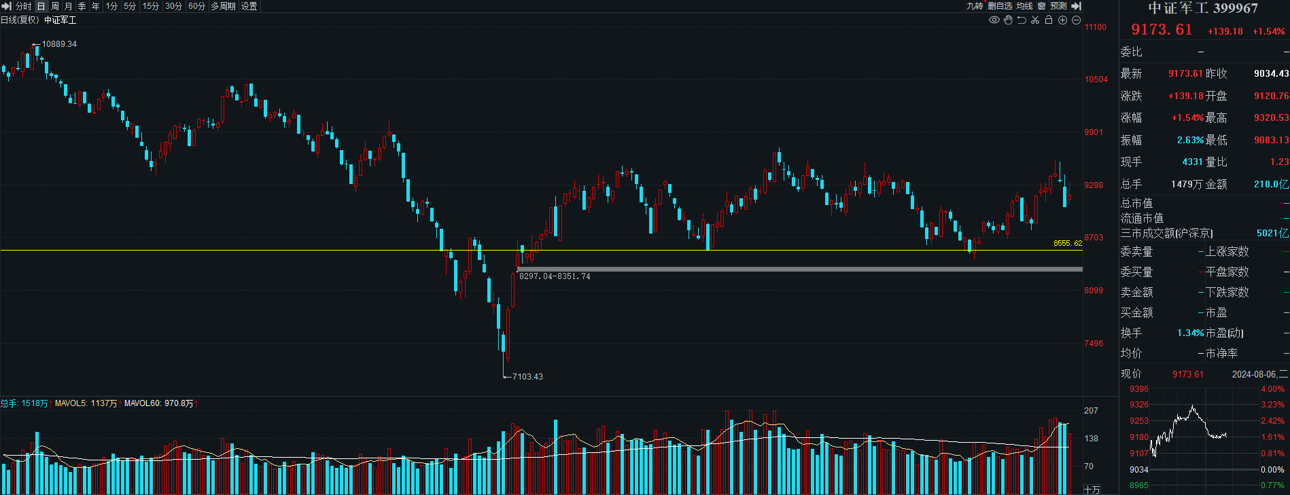Click the undo arrow icon
Screen dimensions: 1290x495
[x=1022, y=20]
